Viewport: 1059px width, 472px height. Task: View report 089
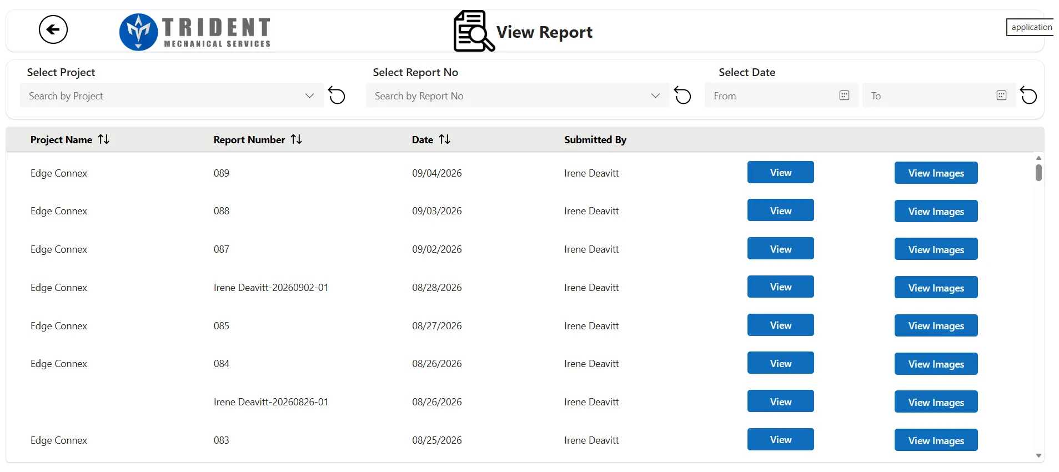(x=780, y=173)
